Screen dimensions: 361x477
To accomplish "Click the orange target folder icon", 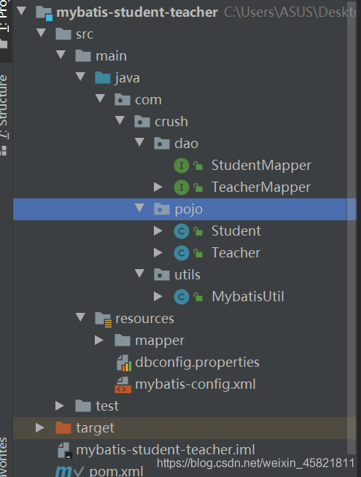I will (x=63, y=428).
